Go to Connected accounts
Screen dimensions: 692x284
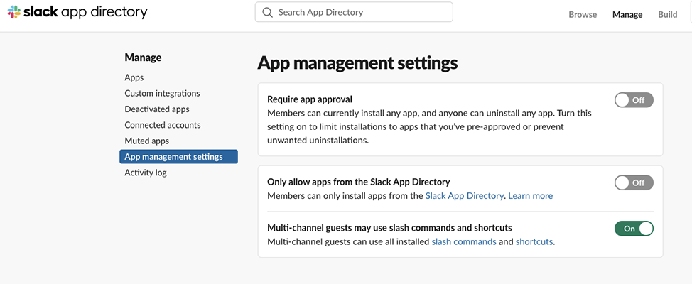163,125
